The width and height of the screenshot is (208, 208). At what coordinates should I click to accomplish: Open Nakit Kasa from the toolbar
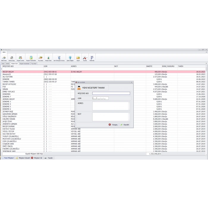(x=4, y=58)
